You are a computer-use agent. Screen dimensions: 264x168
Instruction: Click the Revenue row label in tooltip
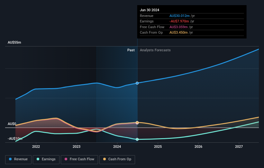[x=147, y=16]
